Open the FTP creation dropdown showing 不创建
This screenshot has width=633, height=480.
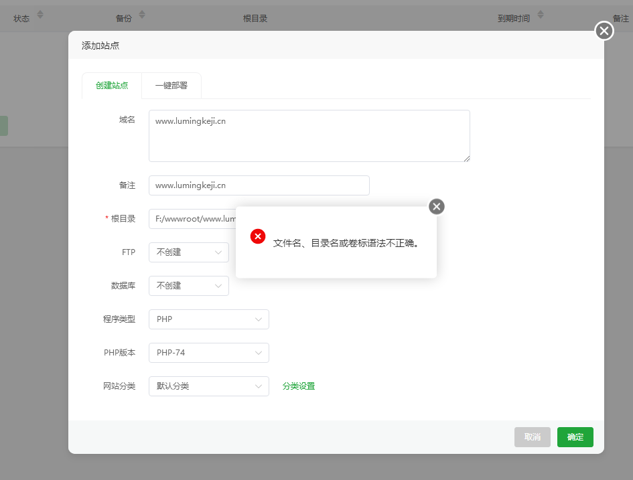188,252
